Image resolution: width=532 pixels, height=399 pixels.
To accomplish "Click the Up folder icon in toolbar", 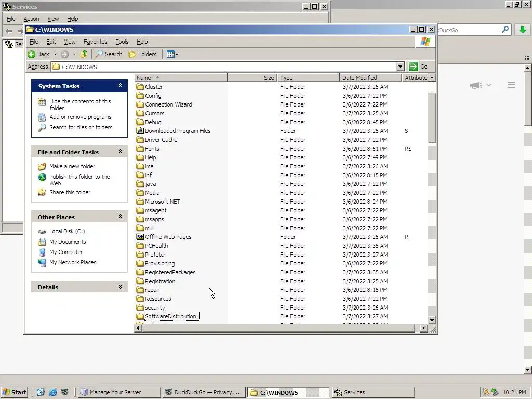I will (84, 54).
